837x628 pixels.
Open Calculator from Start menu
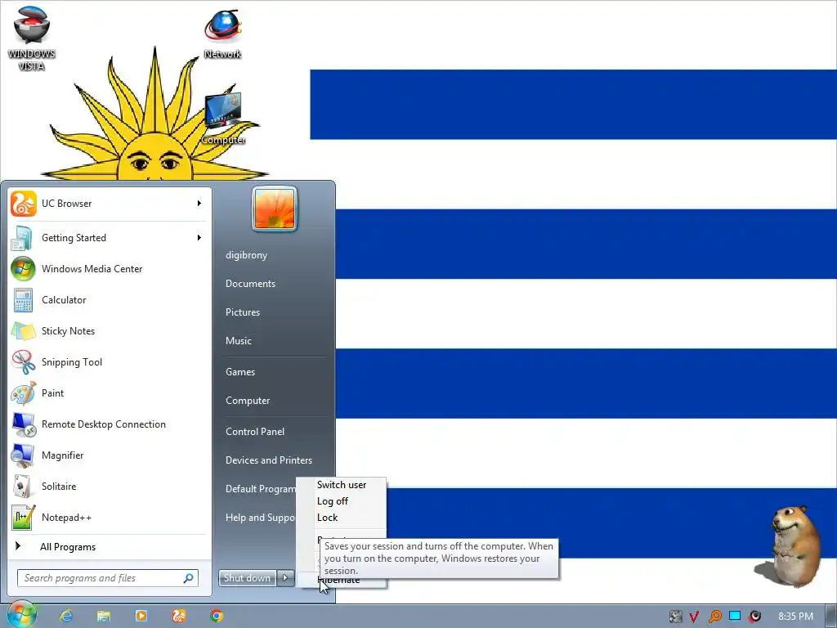pos(109,299)
